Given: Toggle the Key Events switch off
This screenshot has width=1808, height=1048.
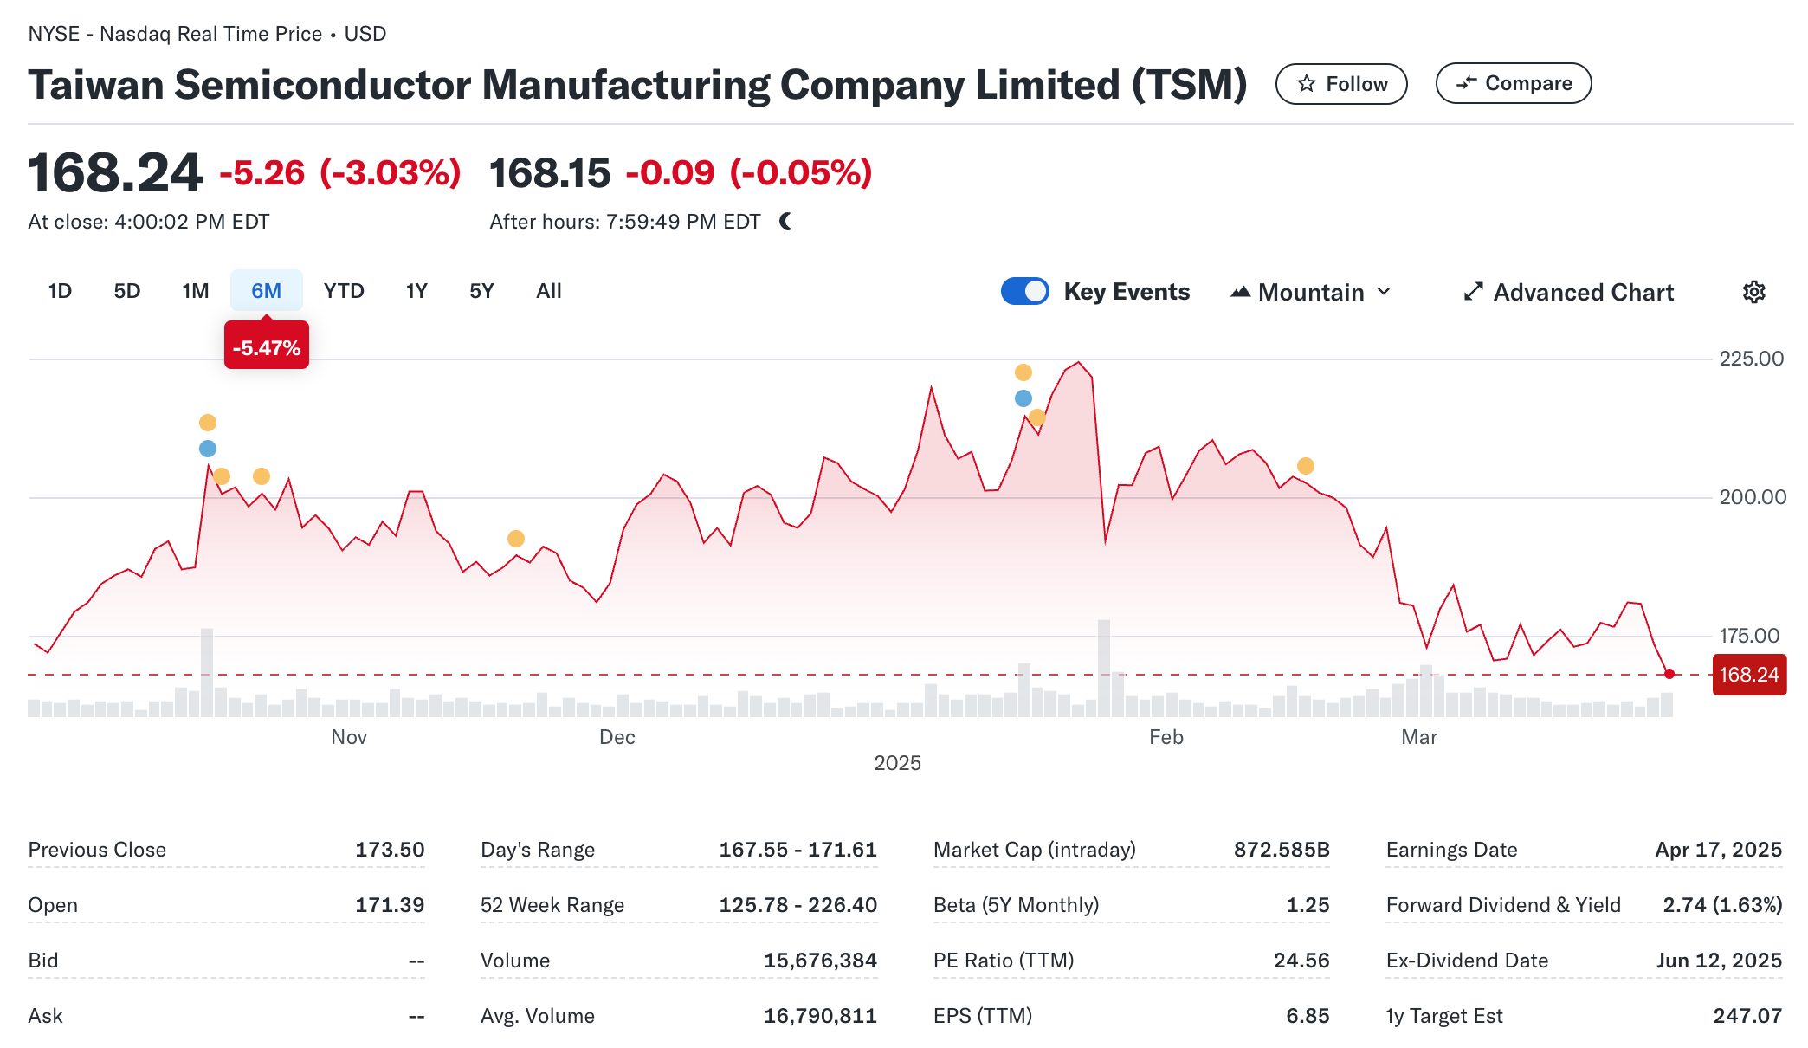Looking at the screenshot, I should point(1024,292).
